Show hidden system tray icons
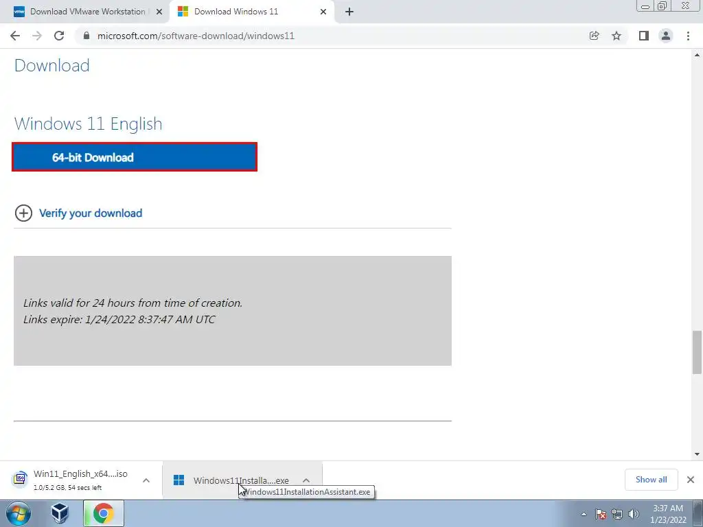The image size is (703, 527). [x=584, y=514]
